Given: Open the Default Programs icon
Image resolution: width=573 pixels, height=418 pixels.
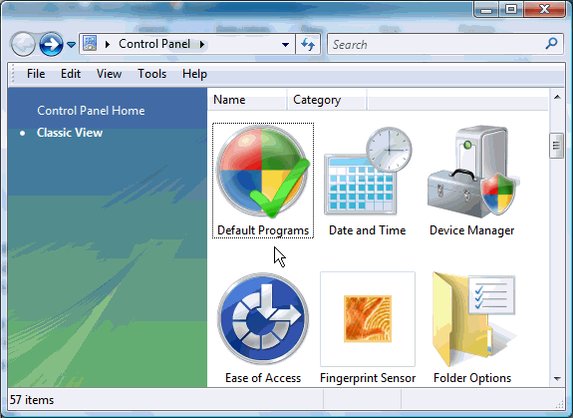Looking at the screenshot, I should pyautogui.click(x=263, y=181).
